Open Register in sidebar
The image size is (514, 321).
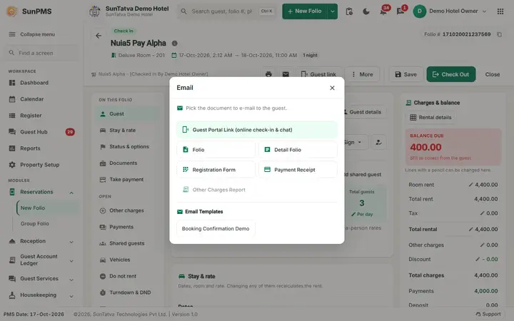point(41,116)
